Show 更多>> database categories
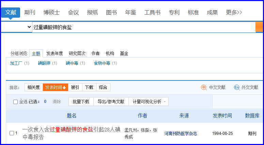The width and height of the screenshot is (264, 145). pos(234,13)
